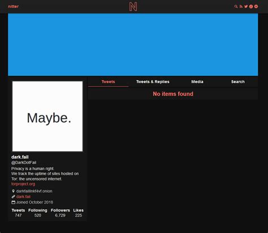Image resolution: width=268 pixels, height=233 pixels.
Task: Open the dark.fail website link
Action: 23,197
